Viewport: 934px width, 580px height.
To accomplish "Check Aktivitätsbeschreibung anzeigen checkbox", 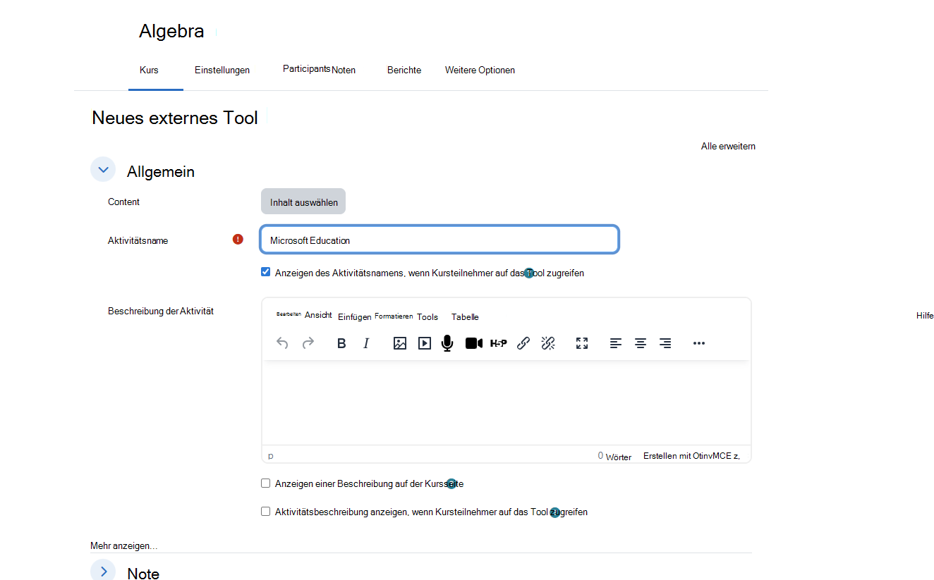I will coord(266,512).
